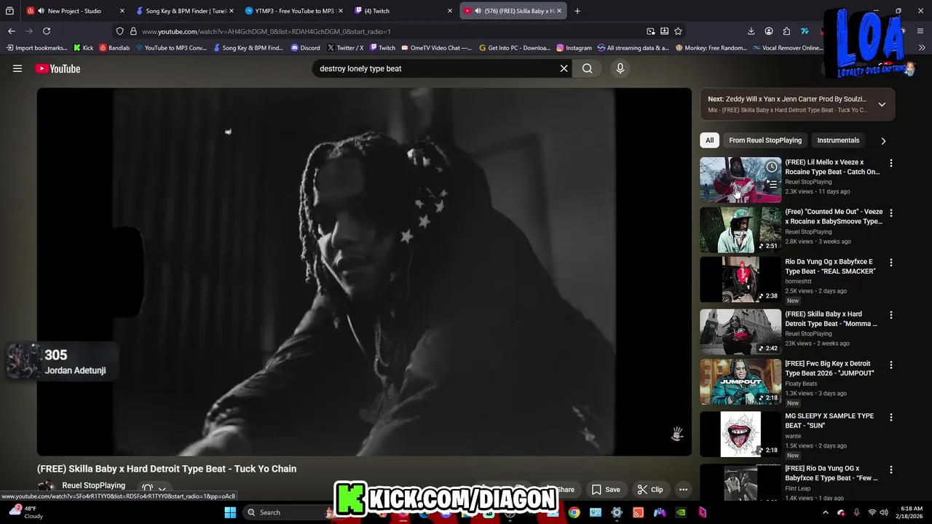932x524 pixels.
Task: Open the Kick bookmark
Action: tap(83, 48)
